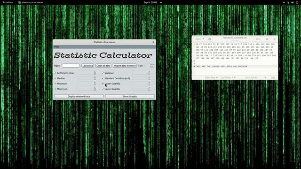Toggle the Variance checkbox
This screenshot has width=301, height=169.
(103, 73)
